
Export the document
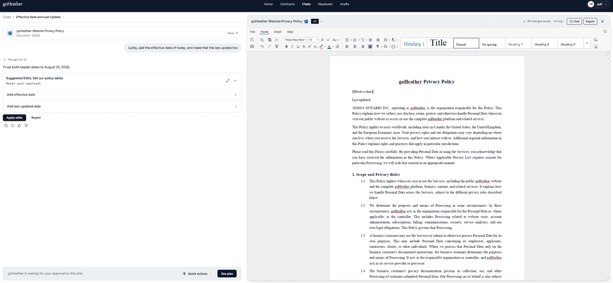591,21
